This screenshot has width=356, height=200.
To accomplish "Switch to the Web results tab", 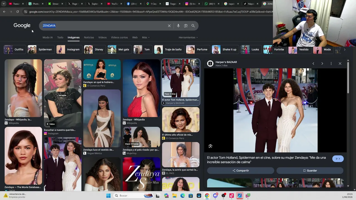I will pyautogui.click(x=135, y=37).
